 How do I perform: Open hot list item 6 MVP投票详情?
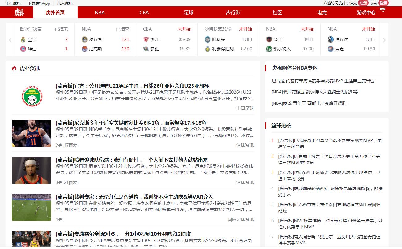[x=330, y=224]
